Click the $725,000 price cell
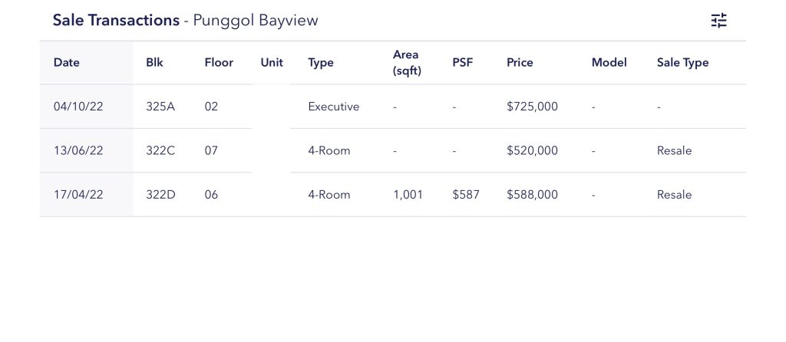 (x=532, y=107)
